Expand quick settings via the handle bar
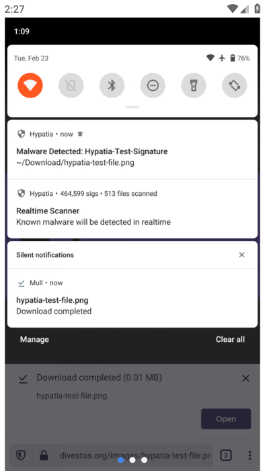 132,107
